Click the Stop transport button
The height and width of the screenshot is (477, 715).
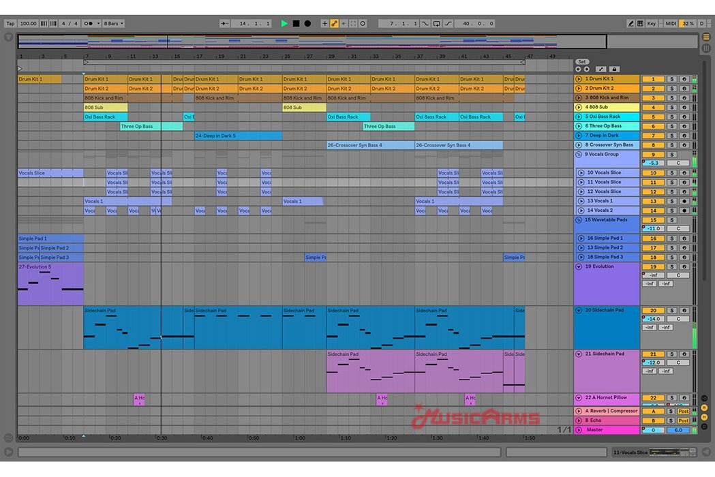pyautogui.click(x=296, y=23)
